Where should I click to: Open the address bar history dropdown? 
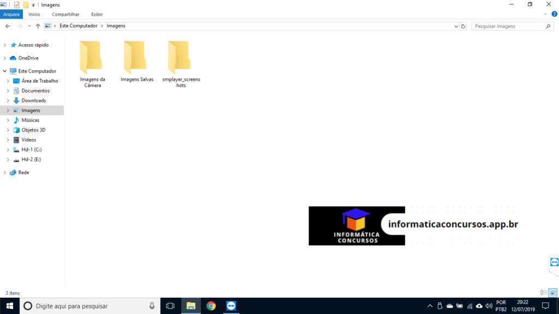456,26
